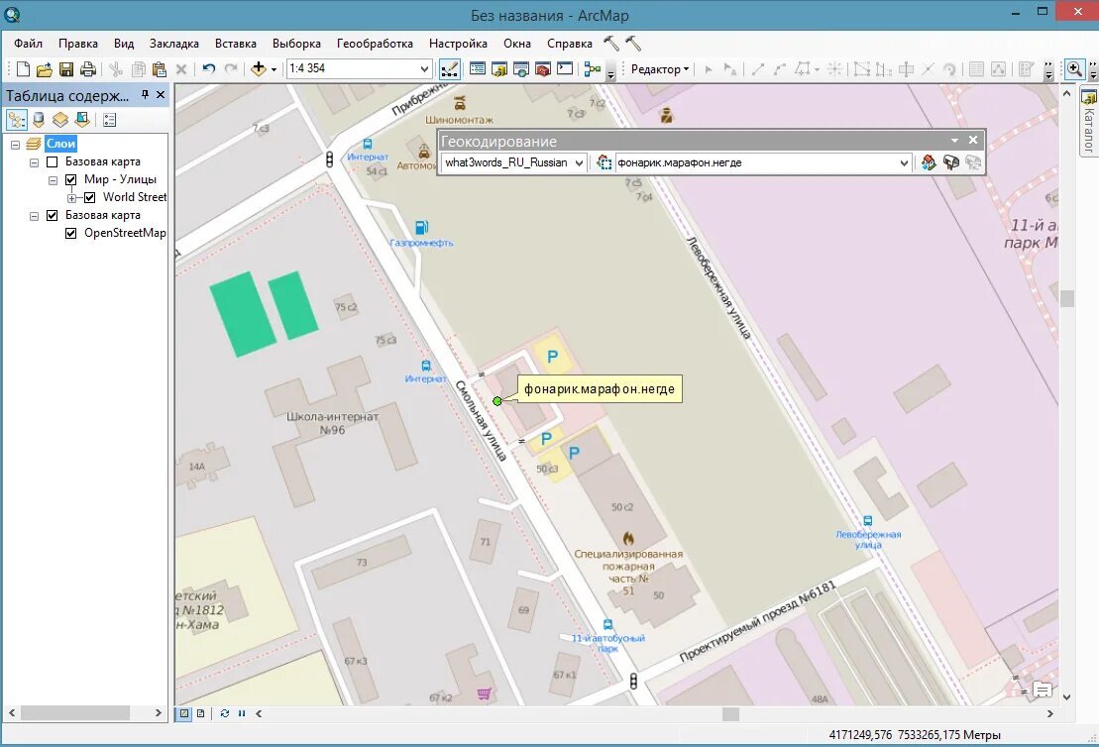Open the Геообработка menu
This screenshot has height=747, width=1099.
coord(375,44)
